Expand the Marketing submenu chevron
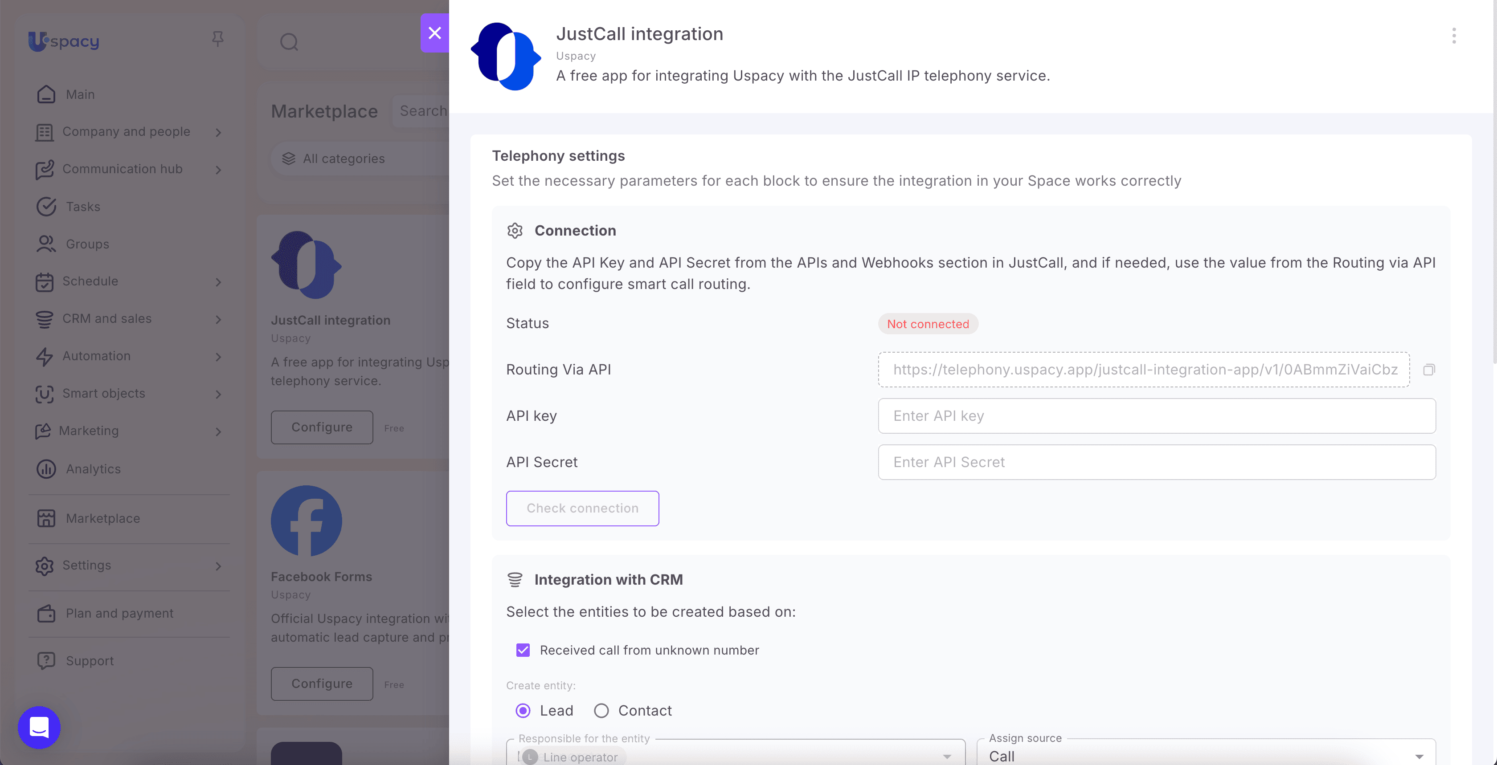 (x=218, y=431)
